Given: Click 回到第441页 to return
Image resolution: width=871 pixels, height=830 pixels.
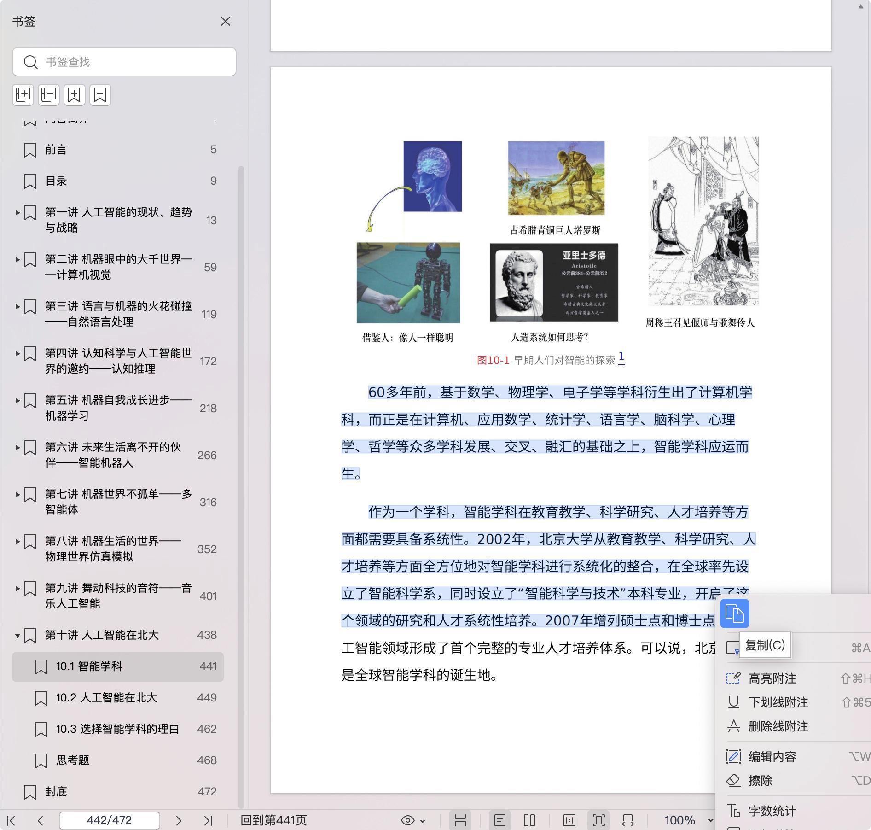Looking at the screenshot, I should pyautogui.click(x=273, y=820).
